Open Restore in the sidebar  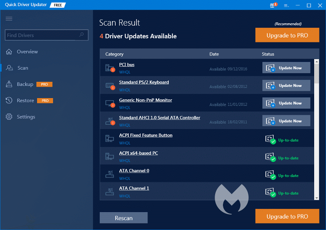click(25, 101)
